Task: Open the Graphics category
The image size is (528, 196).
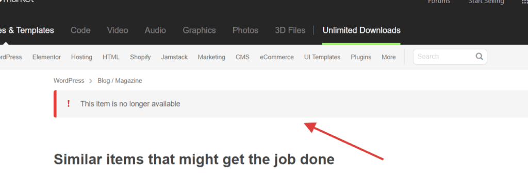Action: [200, 30]
